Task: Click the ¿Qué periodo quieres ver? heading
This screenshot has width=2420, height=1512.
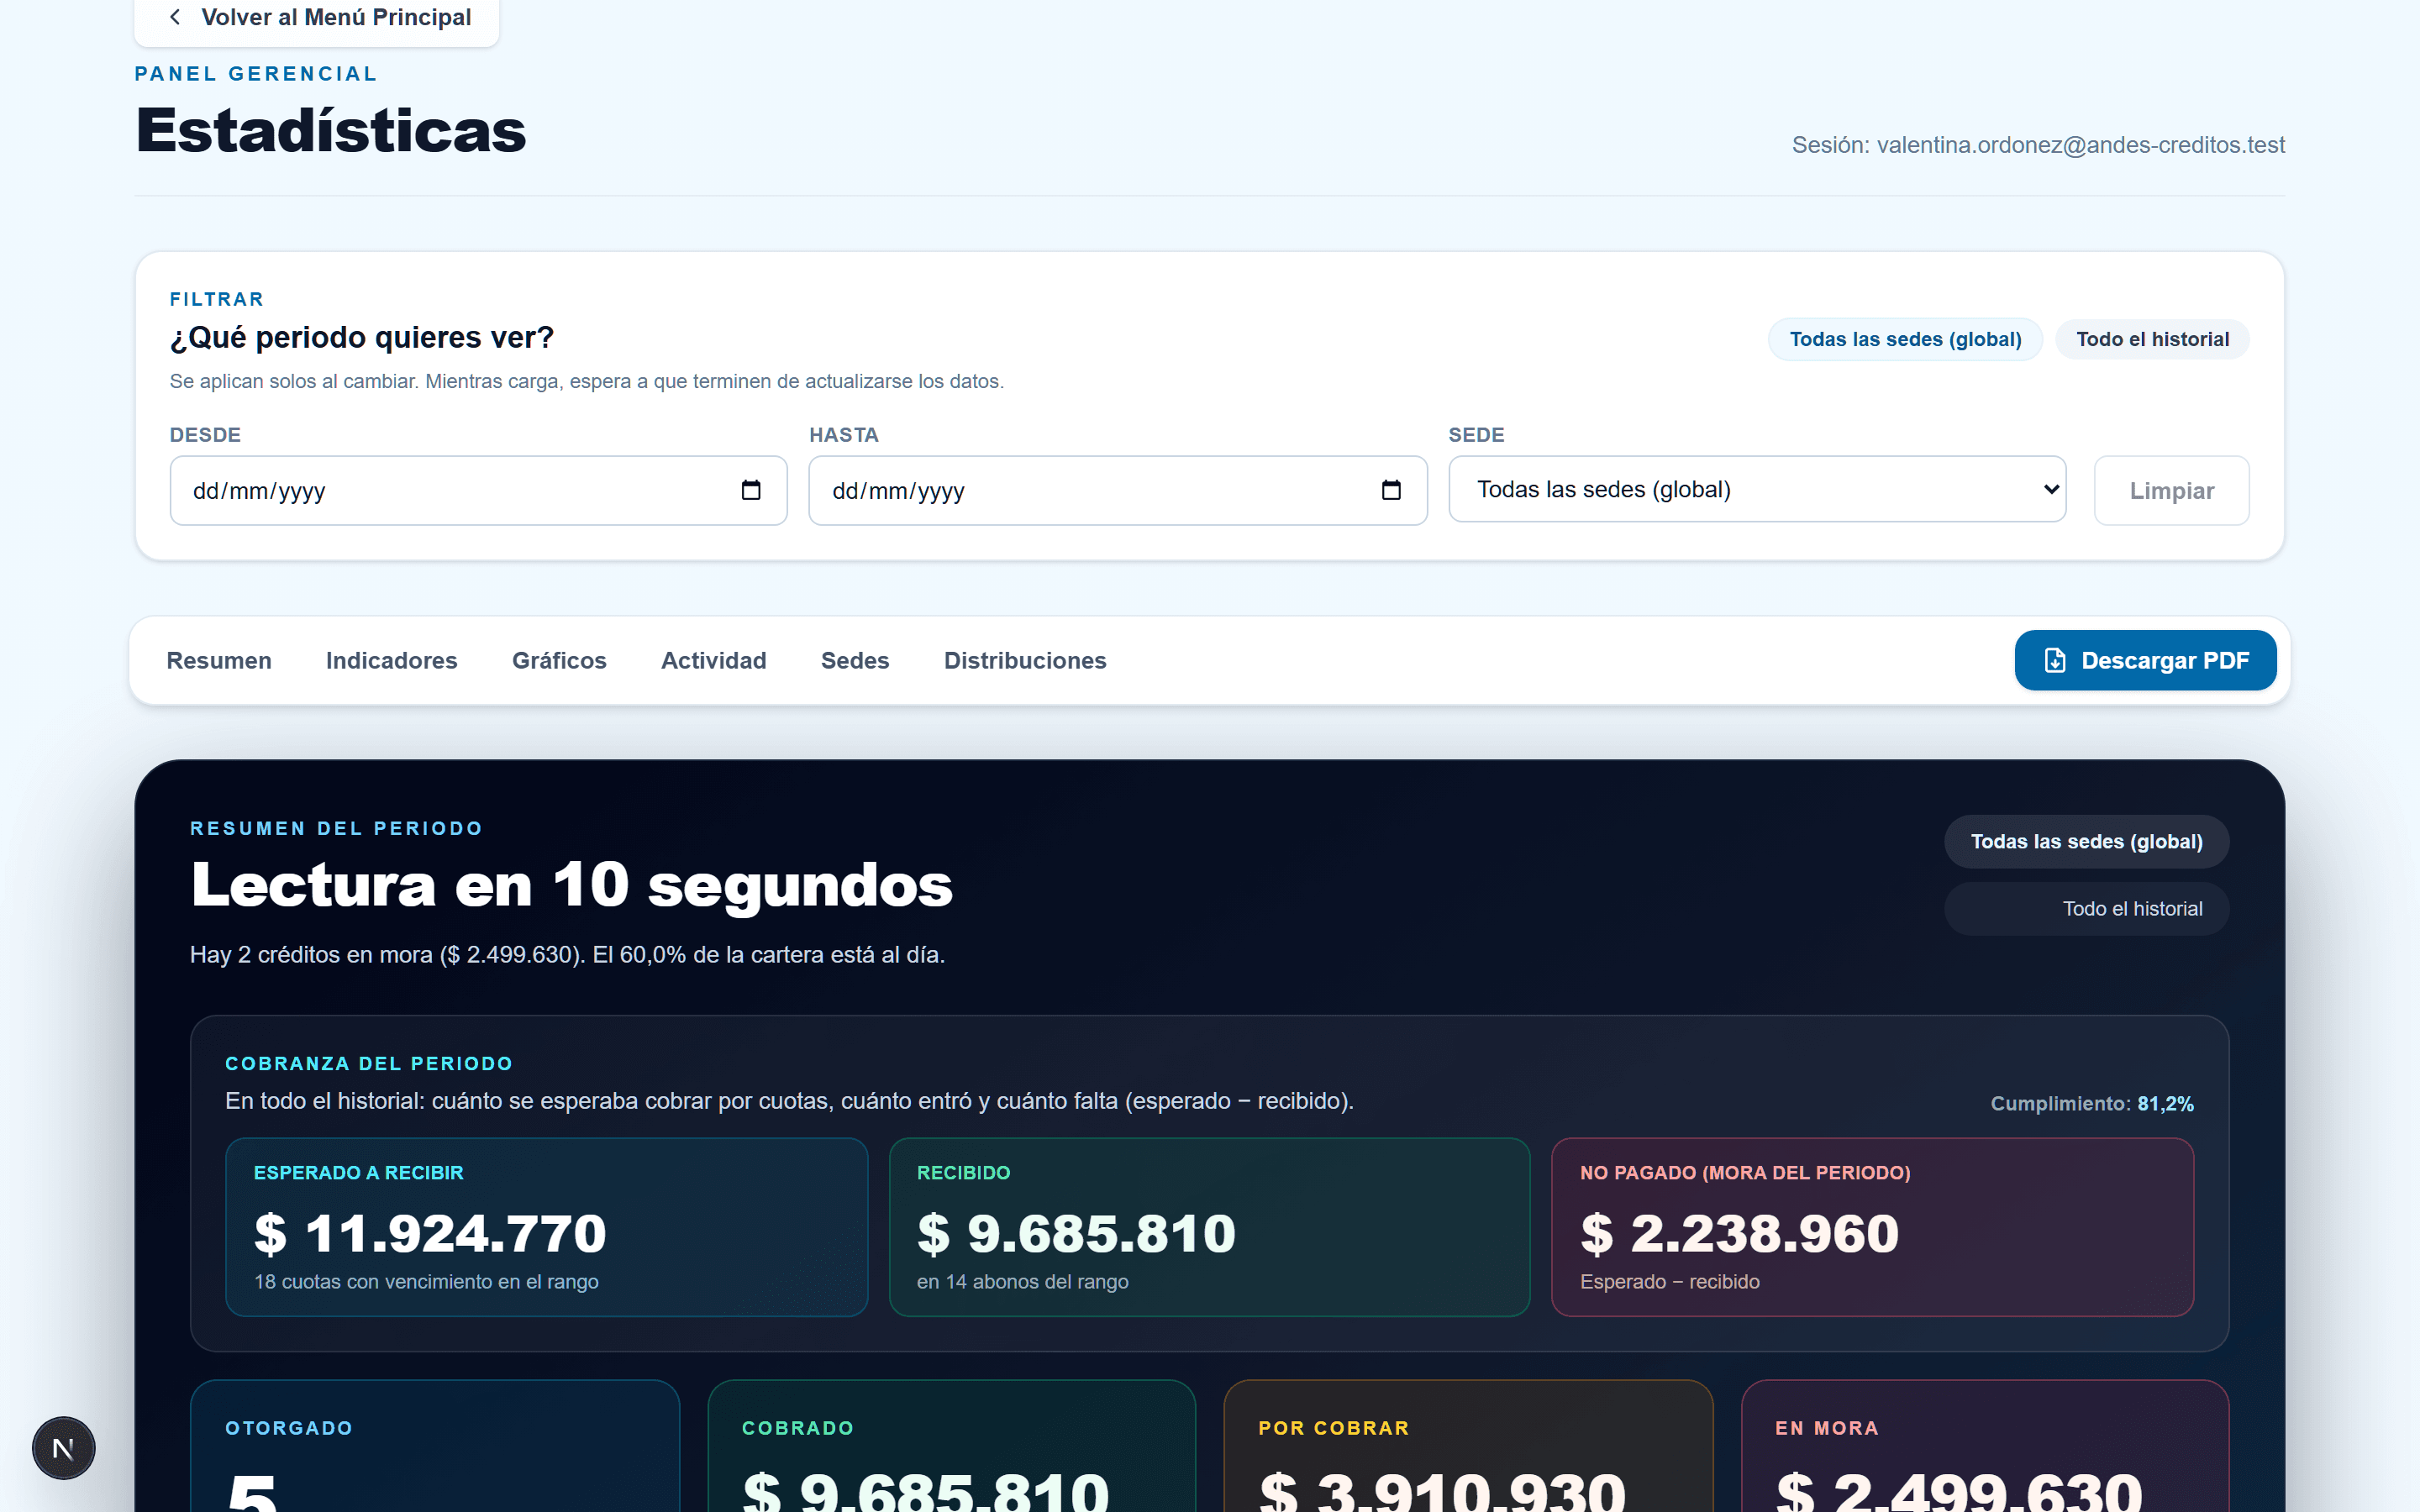Action: (x=362, y=338)
